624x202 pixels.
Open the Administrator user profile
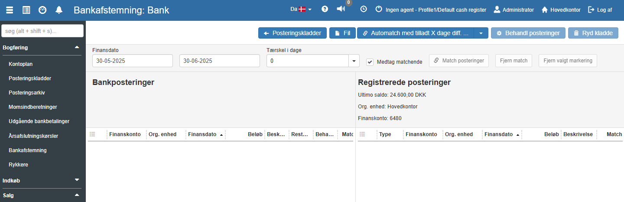click(x=514, y=10)
